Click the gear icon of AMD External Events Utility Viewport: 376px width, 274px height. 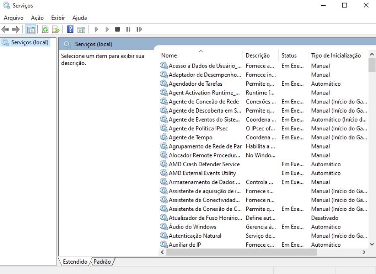click(164, 173)
